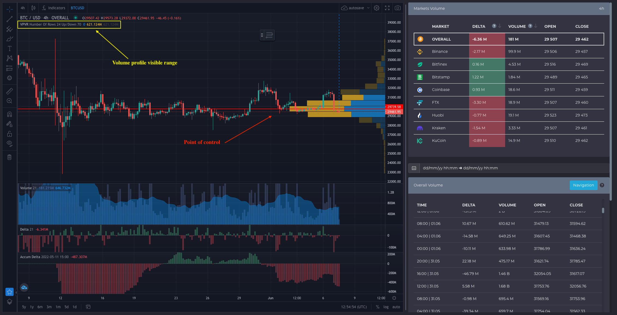The height and width of the screenshot is (315, 617).
Task: Toggle lock all drawing tools
Action: click(x=10, y=134)
